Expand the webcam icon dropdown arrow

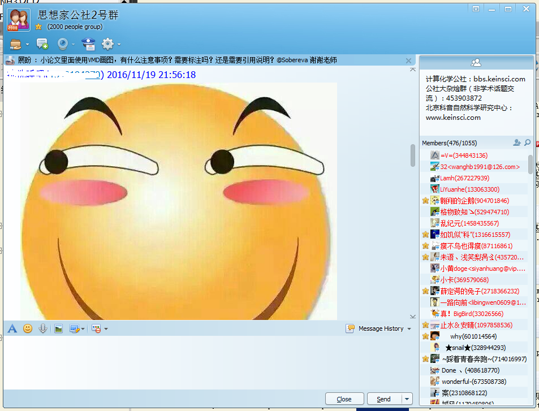(73, 44)
